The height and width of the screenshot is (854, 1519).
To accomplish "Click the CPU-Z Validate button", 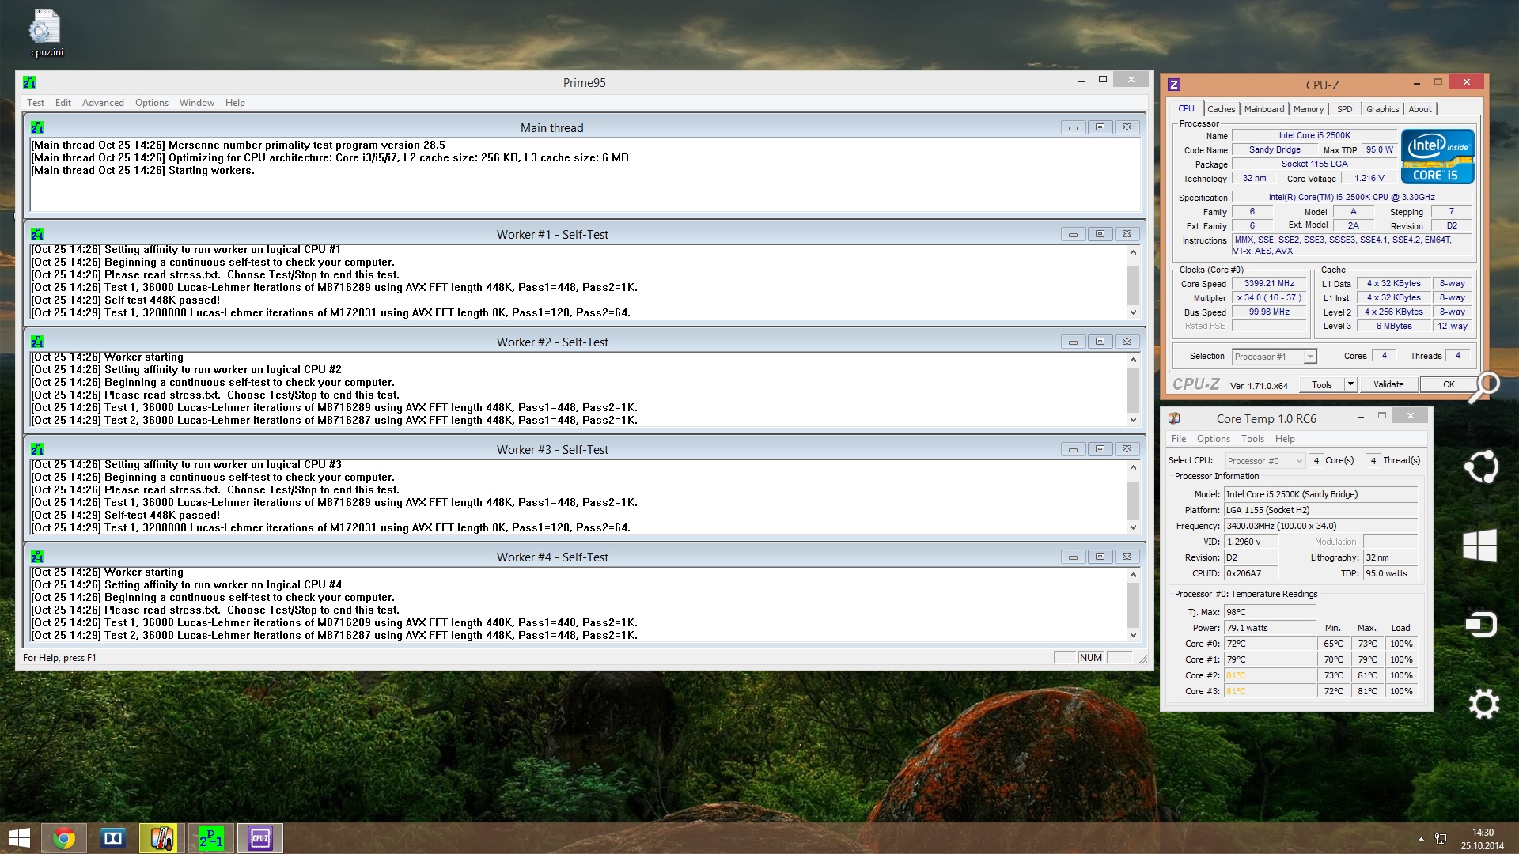I will point(1388,384).
